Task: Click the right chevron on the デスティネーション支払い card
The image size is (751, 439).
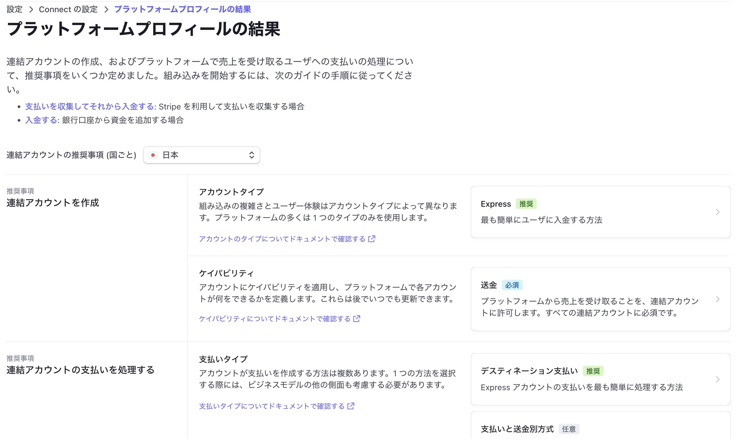Action: pyautogui.click(x=718, y=379)
